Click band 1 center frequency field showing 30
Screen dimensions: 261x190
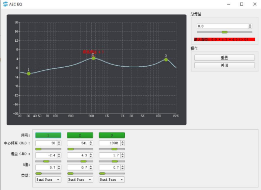[x=46, y=143]
